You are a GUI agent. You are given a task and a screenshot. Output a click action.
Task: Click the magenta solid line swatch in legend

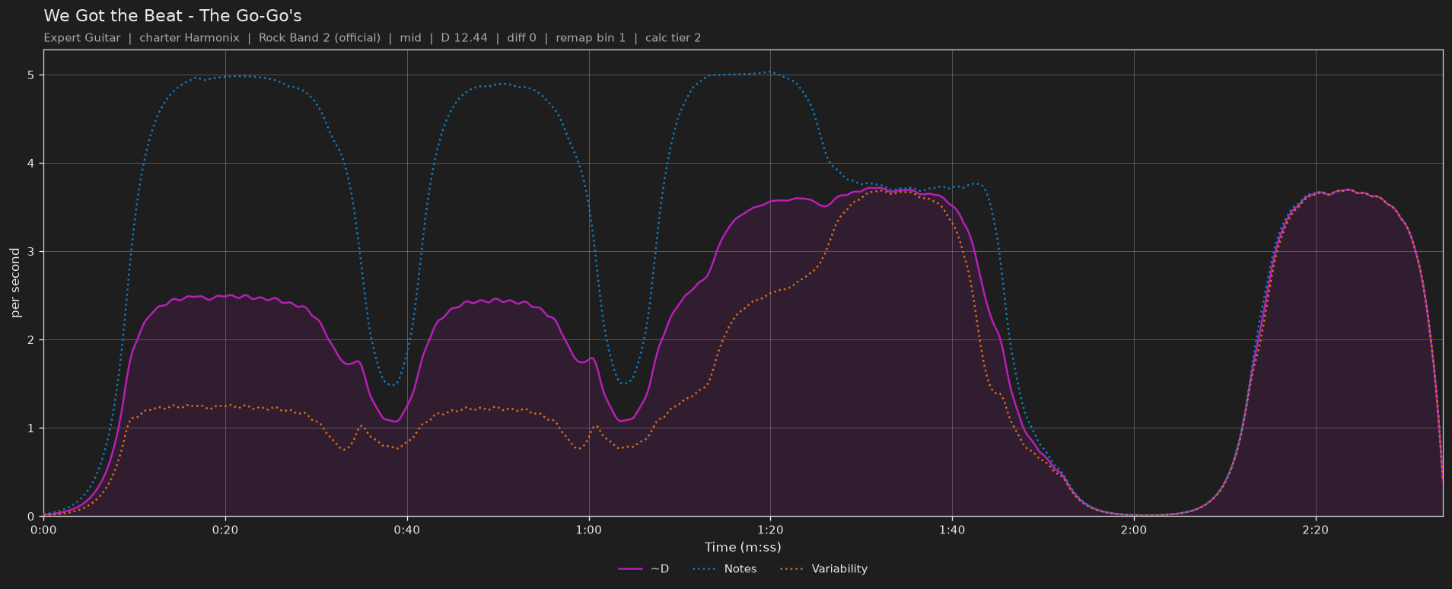tap(631, 569)
